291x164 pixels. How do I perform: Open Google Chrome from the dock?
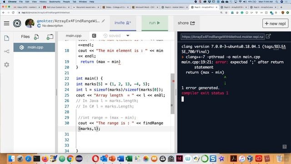pos(70,159)
